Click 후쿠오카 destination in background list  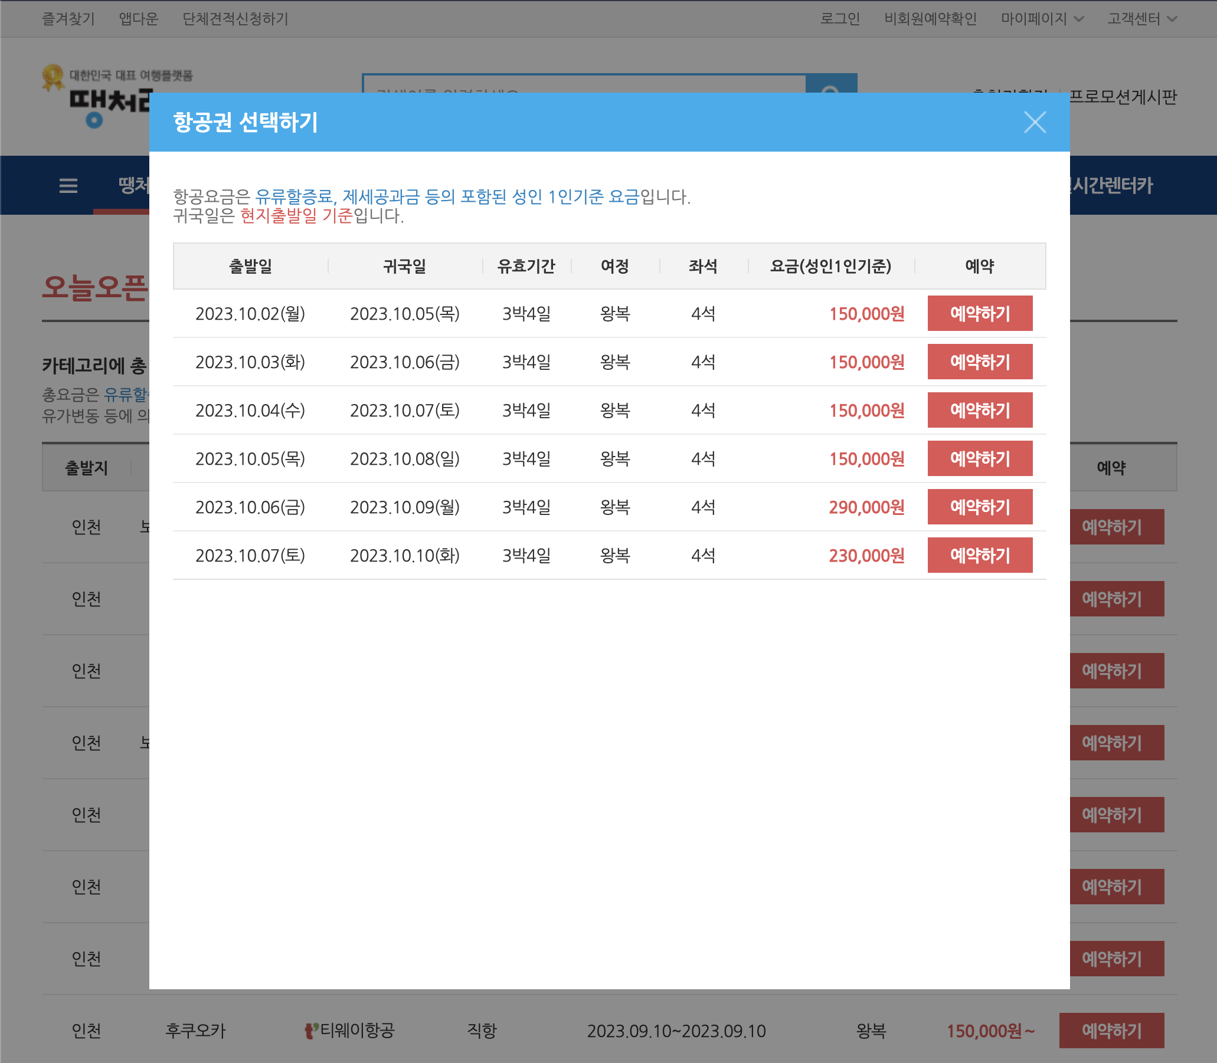pos(195,1031)
